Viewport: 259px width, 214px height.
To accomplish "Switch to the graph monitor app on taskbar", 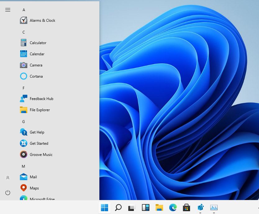I will pyautogui.click(x=214, y=207).
